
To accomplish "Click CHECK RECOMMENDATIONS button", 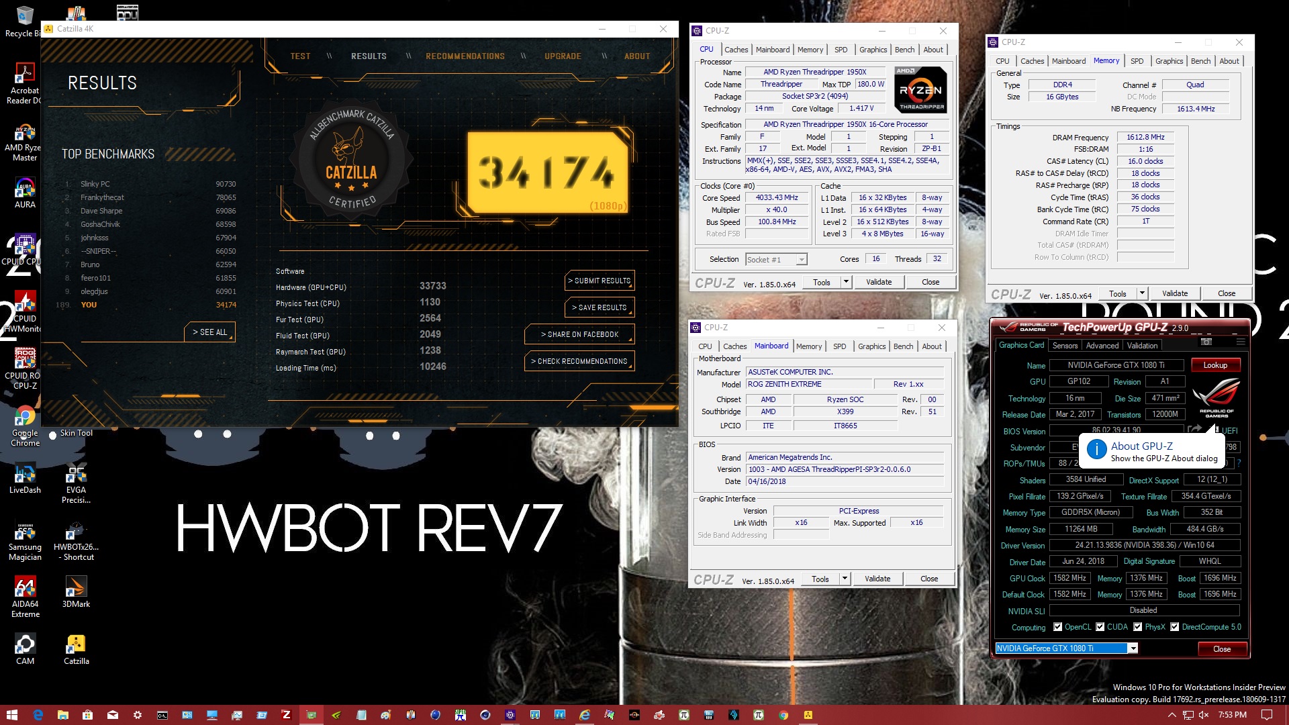I will (x=579, y=361).
